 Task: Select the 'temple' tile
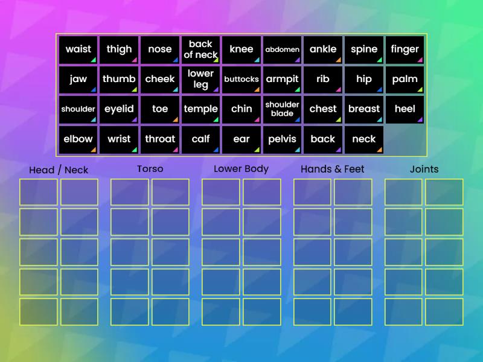pyautogui.click(x=200, y=110)
